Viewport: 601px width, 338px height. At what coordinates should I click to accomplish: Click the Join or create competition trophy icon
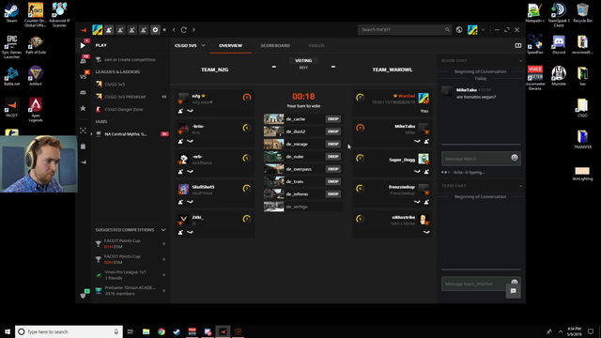[x=99, y=60]
